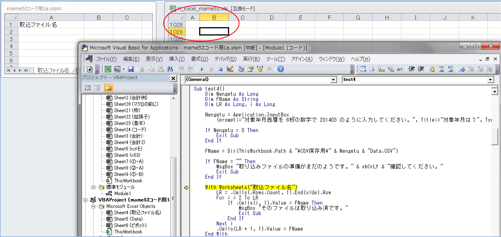
Task: Toggle Folders view in Project panel
Action: tap(108, 88)
